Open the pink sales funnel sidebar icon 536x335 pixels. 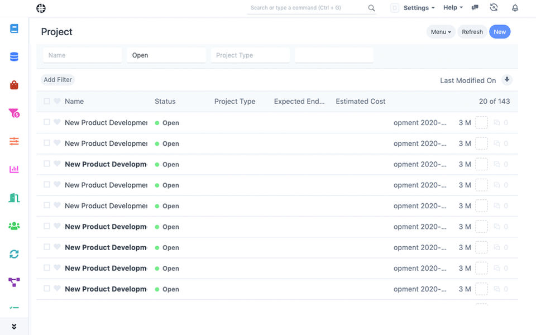pyautogui.click(x=14, y=113)
